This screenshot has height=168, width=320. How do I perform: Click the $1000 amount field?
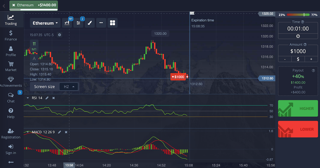click(298, 51)
